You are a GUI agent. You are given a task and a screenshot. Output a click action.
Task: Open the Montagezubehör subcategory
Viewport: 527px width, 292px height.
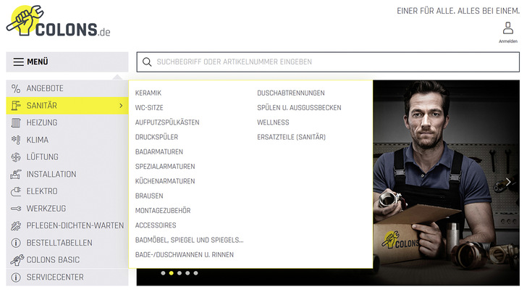(x=163, y=211)
